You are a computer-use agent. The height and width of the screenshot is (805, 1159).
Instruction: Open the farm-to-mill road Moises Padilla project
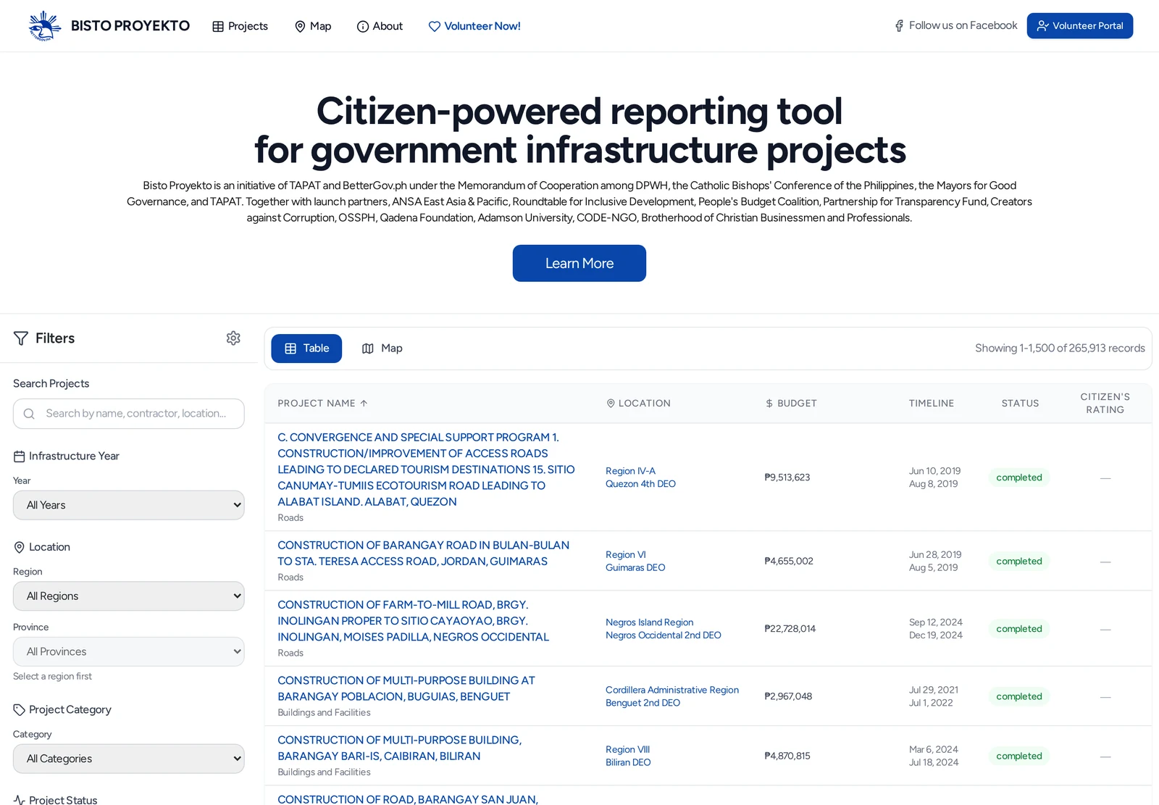413,621
